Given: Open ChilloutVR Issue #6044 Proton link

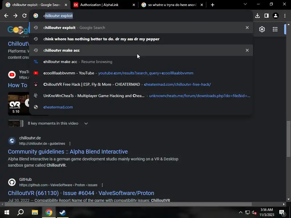Looking at the screenshot, I should 81,193.
